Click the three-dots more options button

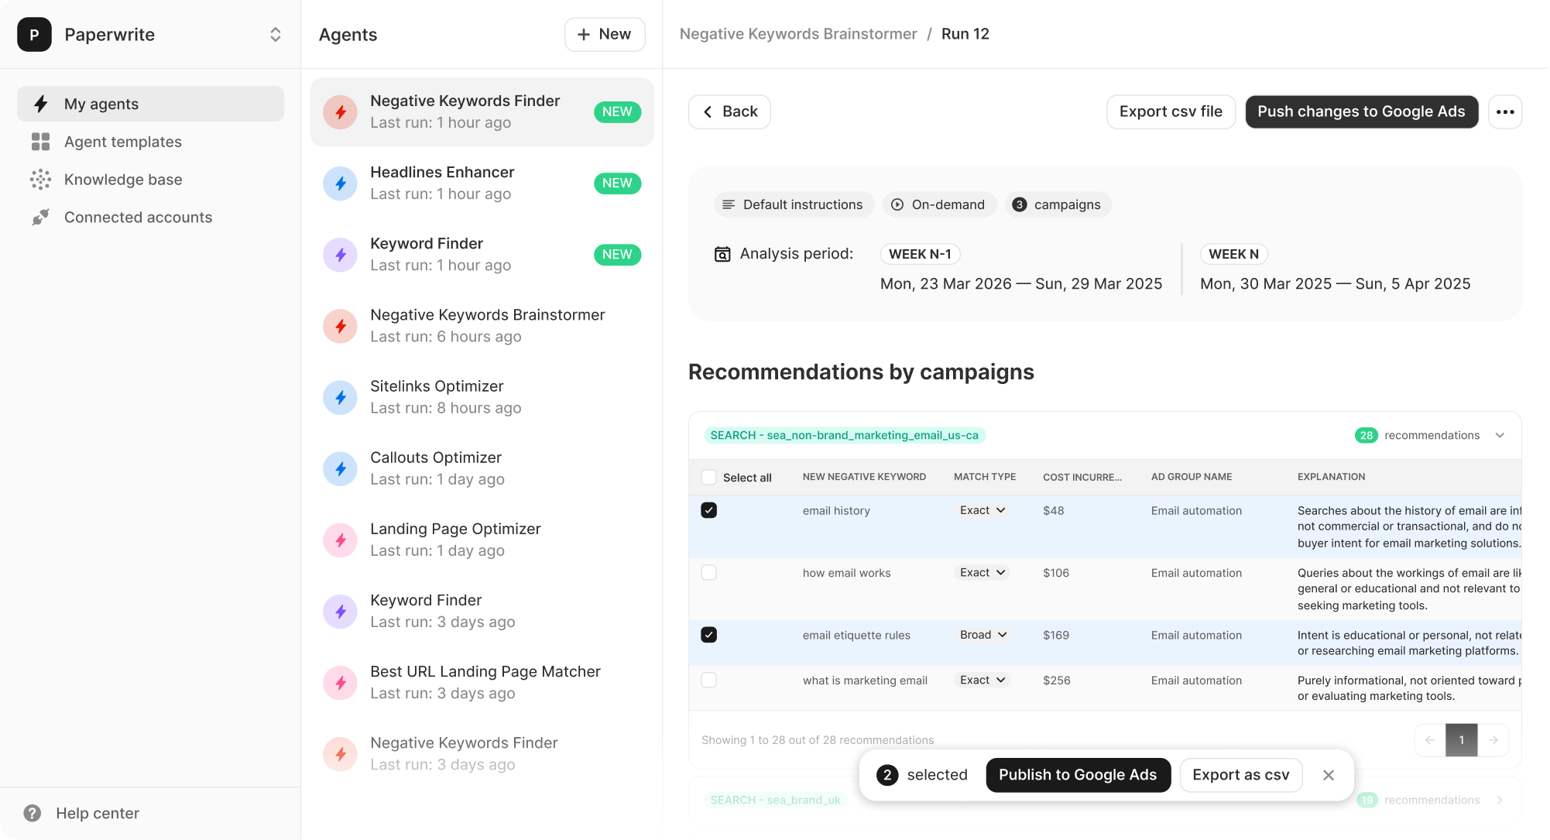1505,111
